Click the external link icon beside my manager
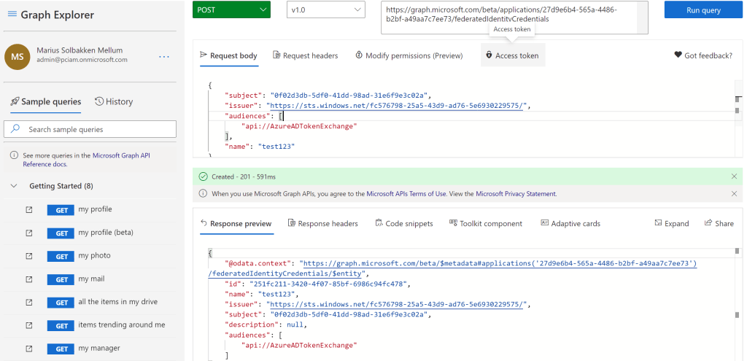Screen dimensions: 747x361 (x=29, y=349)
